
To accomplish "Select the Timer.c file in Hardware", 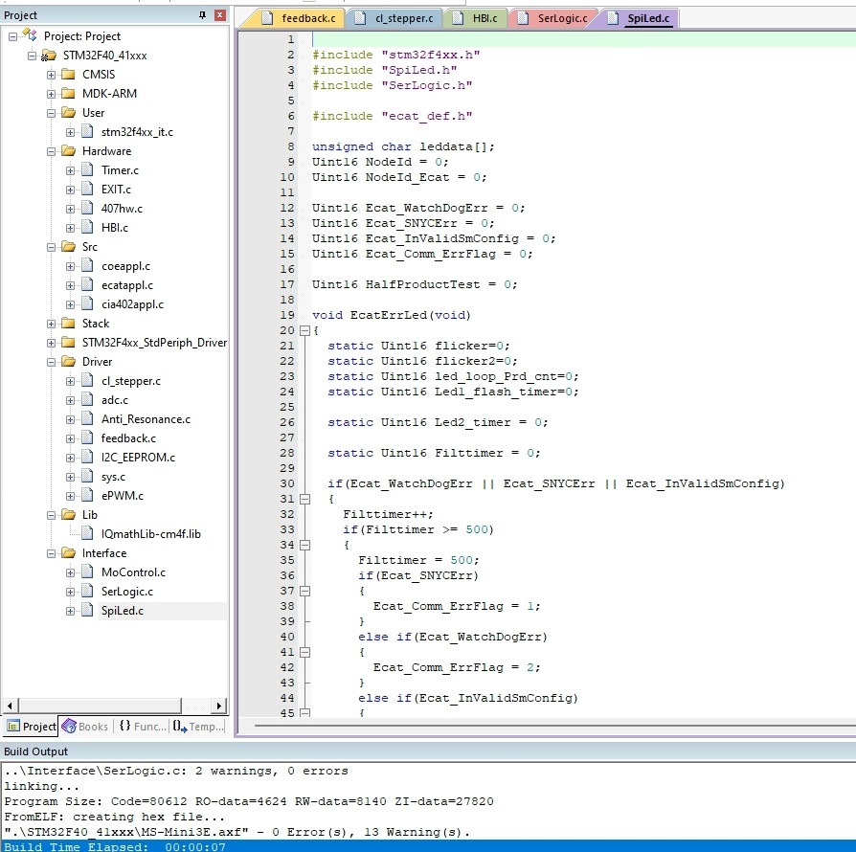I will (120, 170).
